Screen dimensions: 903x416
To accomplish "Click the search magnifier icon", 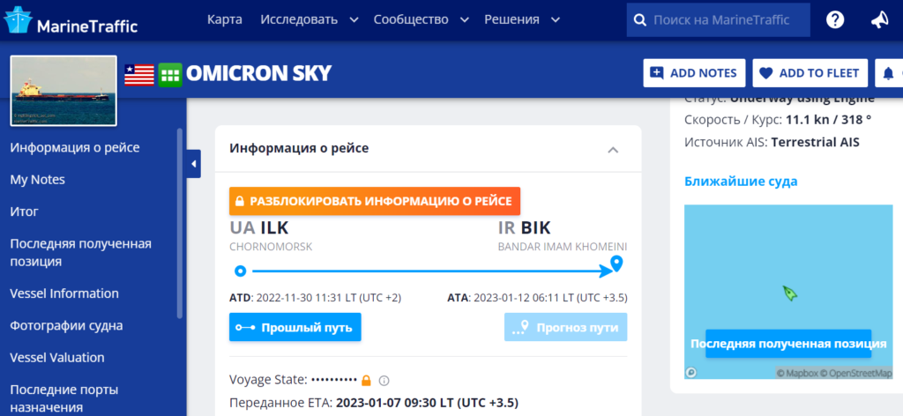I will click(639, 21).
